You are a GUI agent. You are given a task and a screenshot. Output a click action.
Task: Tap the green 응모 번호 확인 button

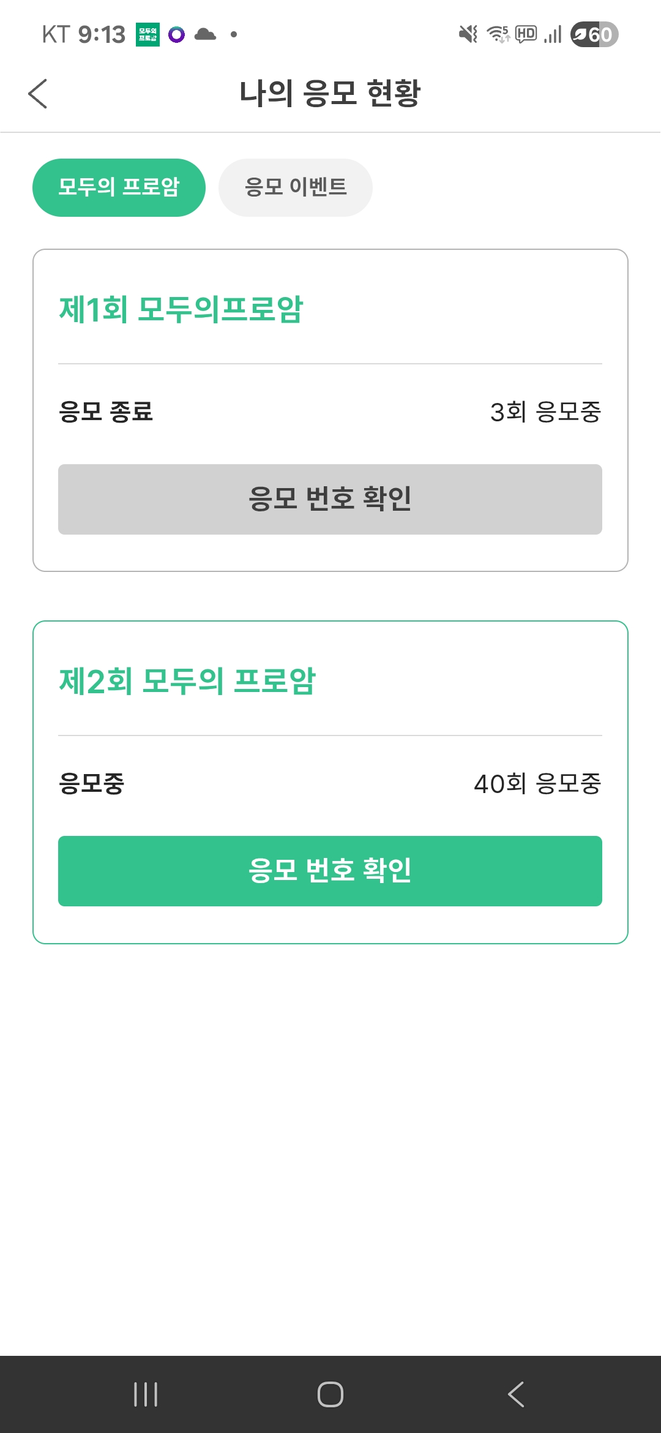(x=330, y=871)
